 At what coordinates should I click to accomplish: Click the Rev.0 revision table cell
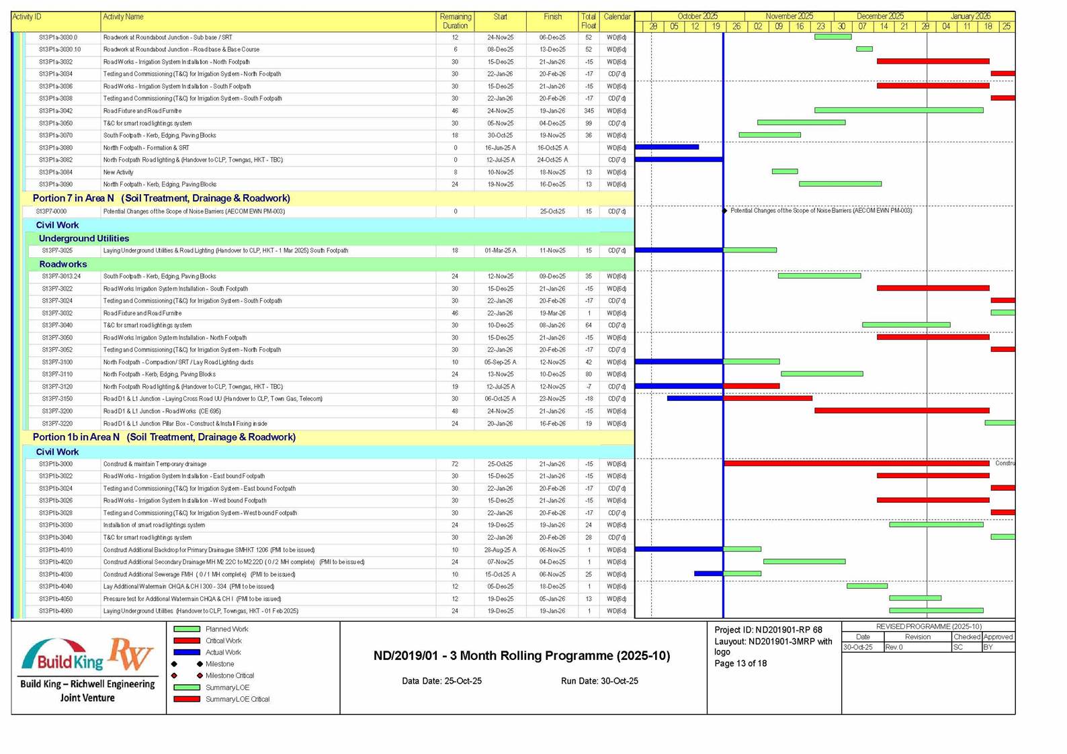point(916,647)
